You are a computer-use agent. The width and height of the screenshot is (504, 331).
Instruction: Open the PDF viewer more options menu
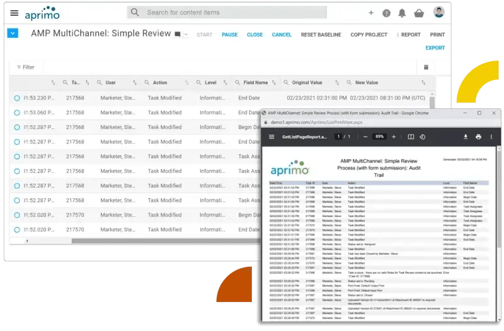(491, 137)
